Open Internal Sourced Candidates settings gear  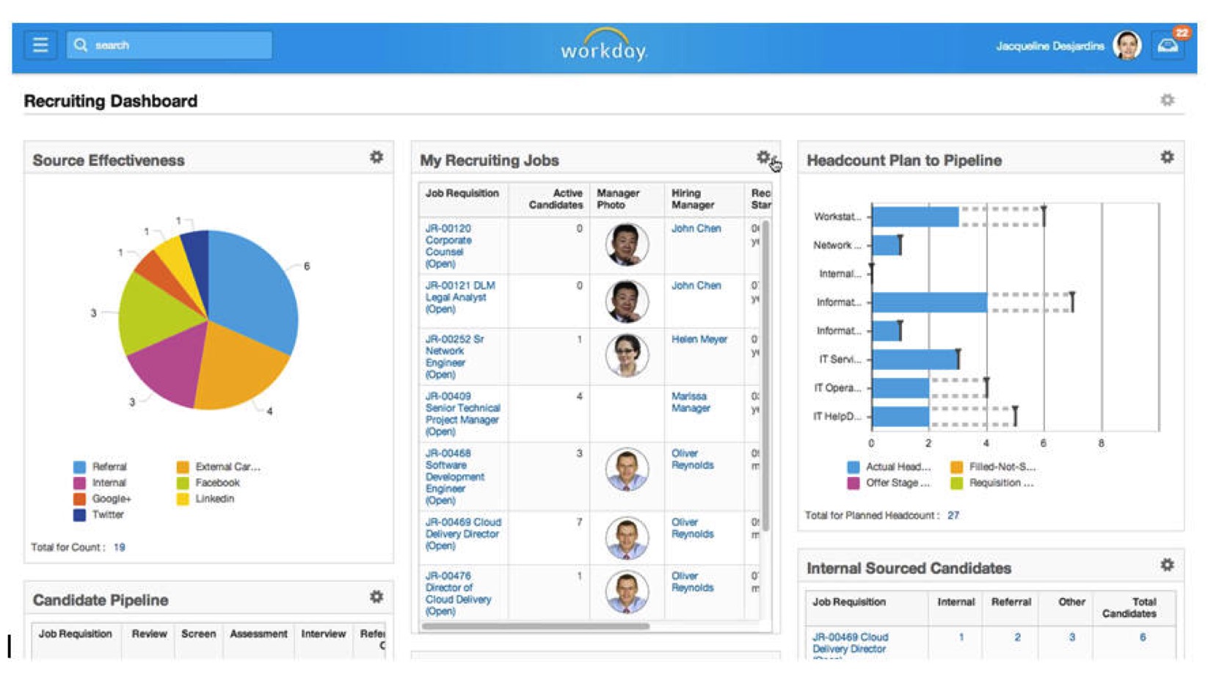coord(1168,564)
